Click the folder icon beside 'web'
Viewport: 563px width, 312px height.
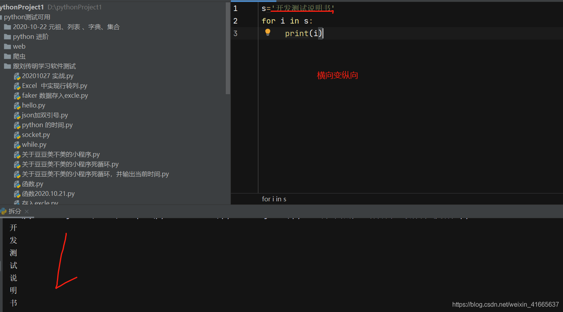coord(7,46)
